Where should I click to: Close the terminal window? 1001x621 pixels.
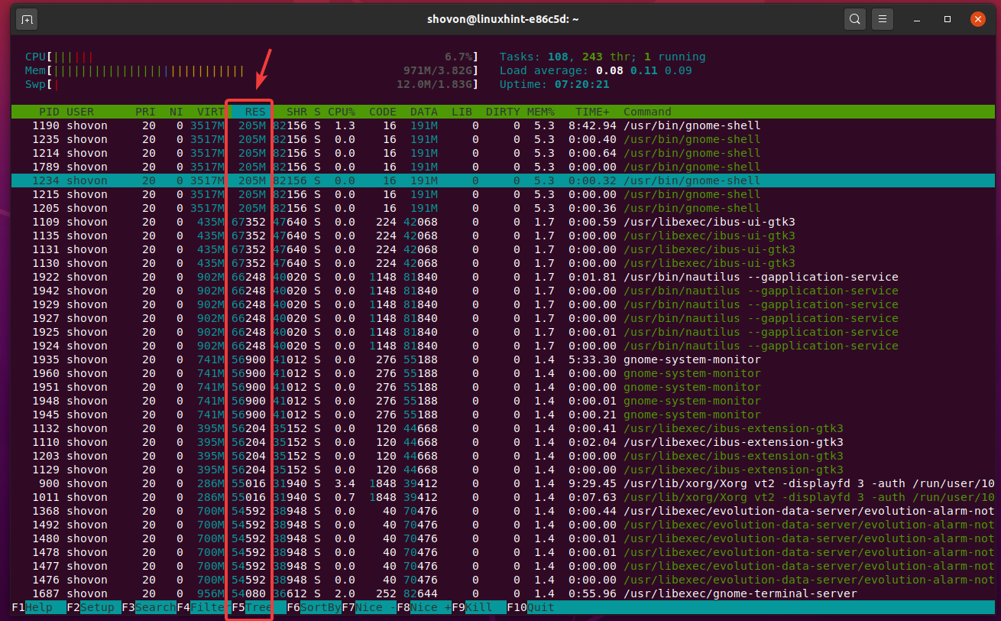977,18
